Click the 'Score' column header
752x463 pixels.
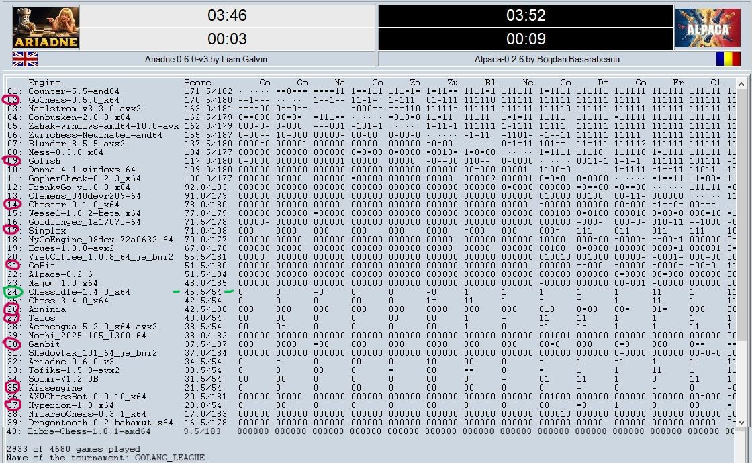197,83
